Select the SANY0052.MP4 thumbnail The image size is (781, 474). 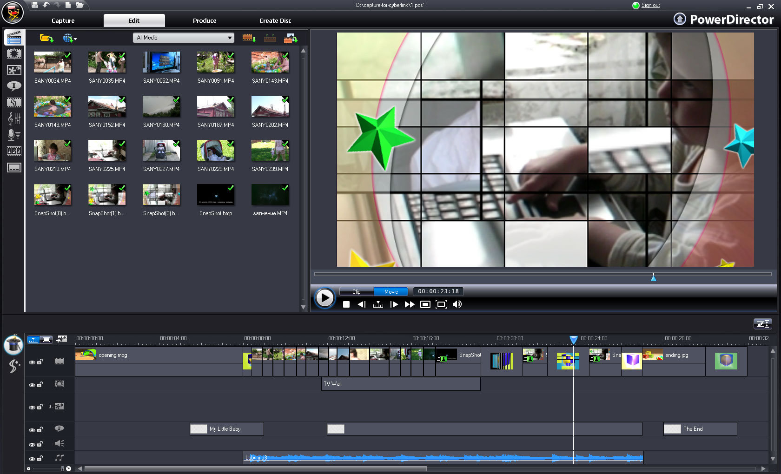pyautogui.click(x=161, y=62)
